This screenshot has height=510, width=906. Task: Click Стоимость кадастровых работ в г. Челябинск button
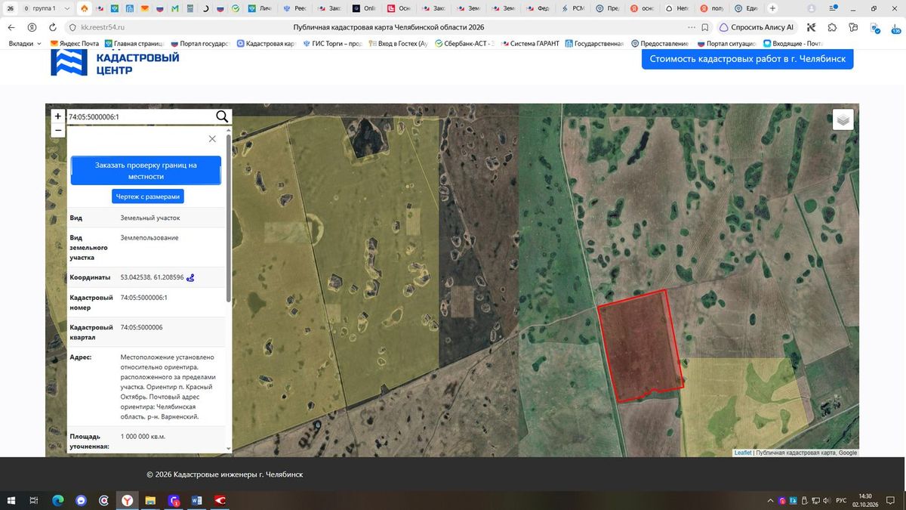[747, 59]
